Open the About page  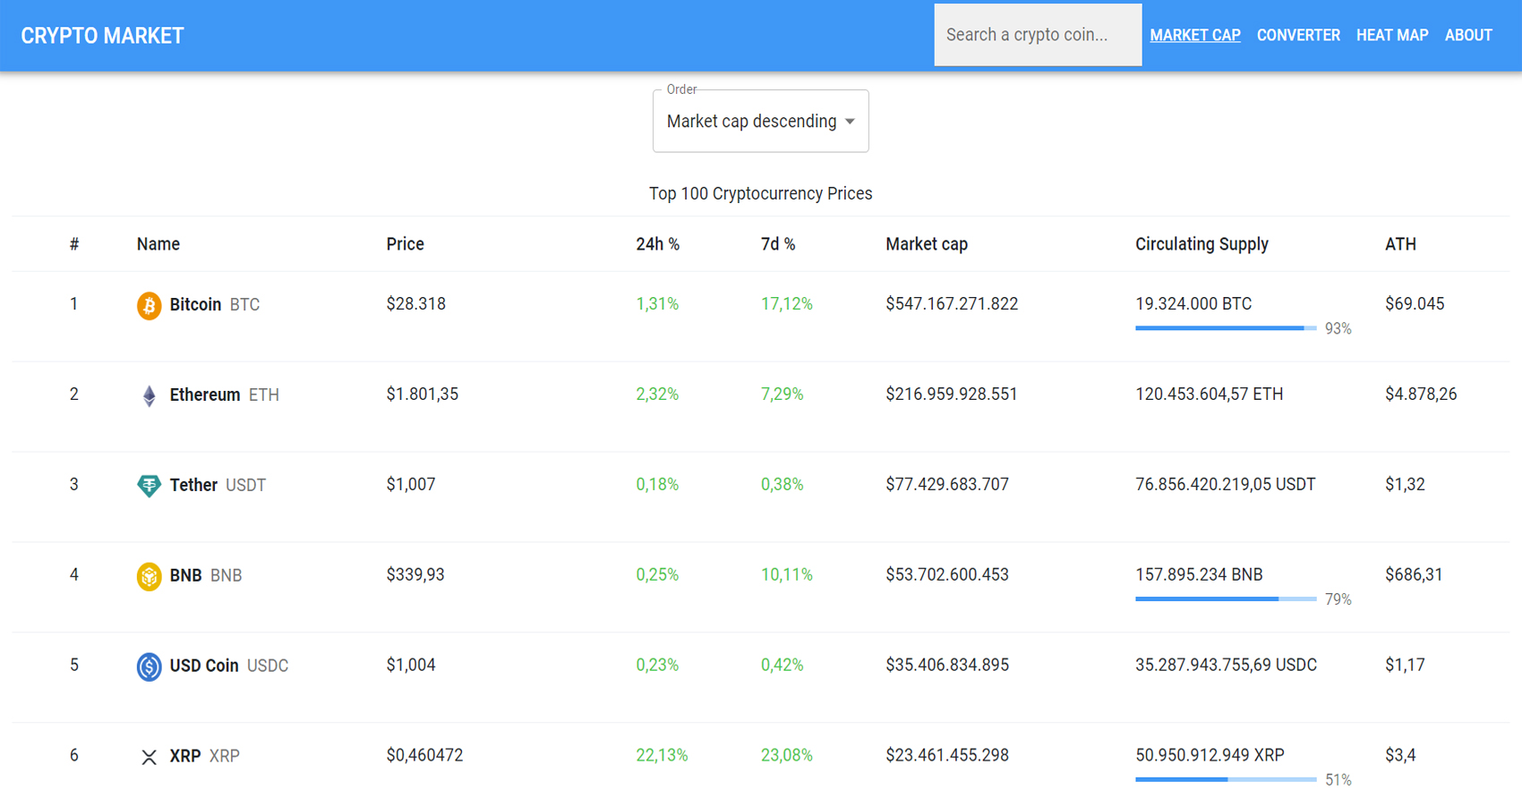click(x=1468, y=35)
